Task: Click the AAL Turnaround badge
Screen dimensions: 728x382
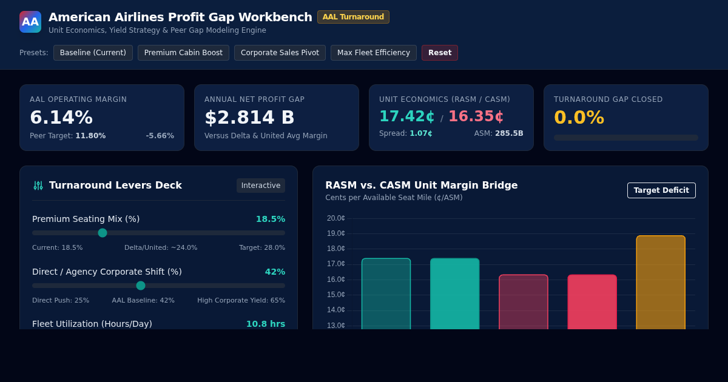Action: coord(353,17)
